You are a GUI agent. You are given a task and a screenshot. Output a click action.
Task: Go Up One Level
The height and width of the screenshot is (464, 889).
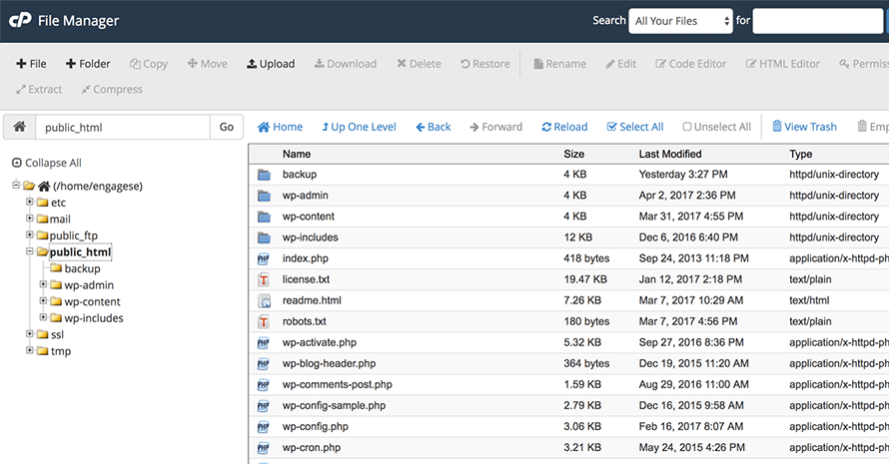click(359, 127)
